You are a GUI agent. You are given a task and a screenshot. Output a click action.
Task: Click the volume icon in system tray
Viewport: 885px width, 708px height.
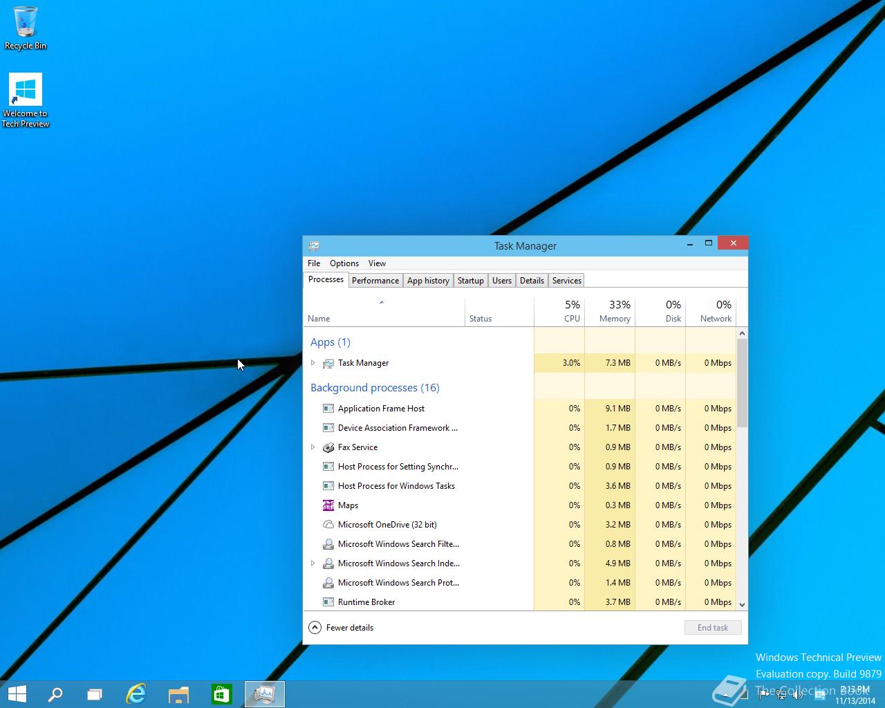pos(798,695)
